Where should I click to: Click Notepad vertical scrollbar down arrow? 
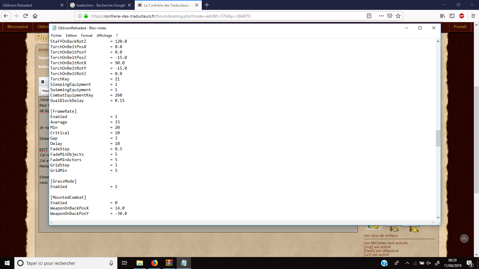[x=438, y=218]
